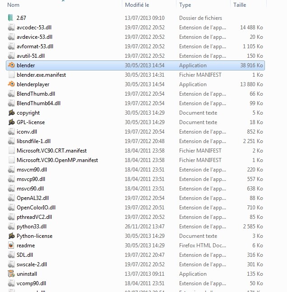Click Application type in uninstall row
The width and height of the screenshot is (287, 292).
point(193,274)
